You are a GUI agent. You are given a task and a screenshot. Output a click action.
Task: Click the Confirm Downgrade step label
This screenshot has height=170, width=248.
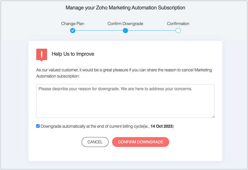click(x=125, y=24)
